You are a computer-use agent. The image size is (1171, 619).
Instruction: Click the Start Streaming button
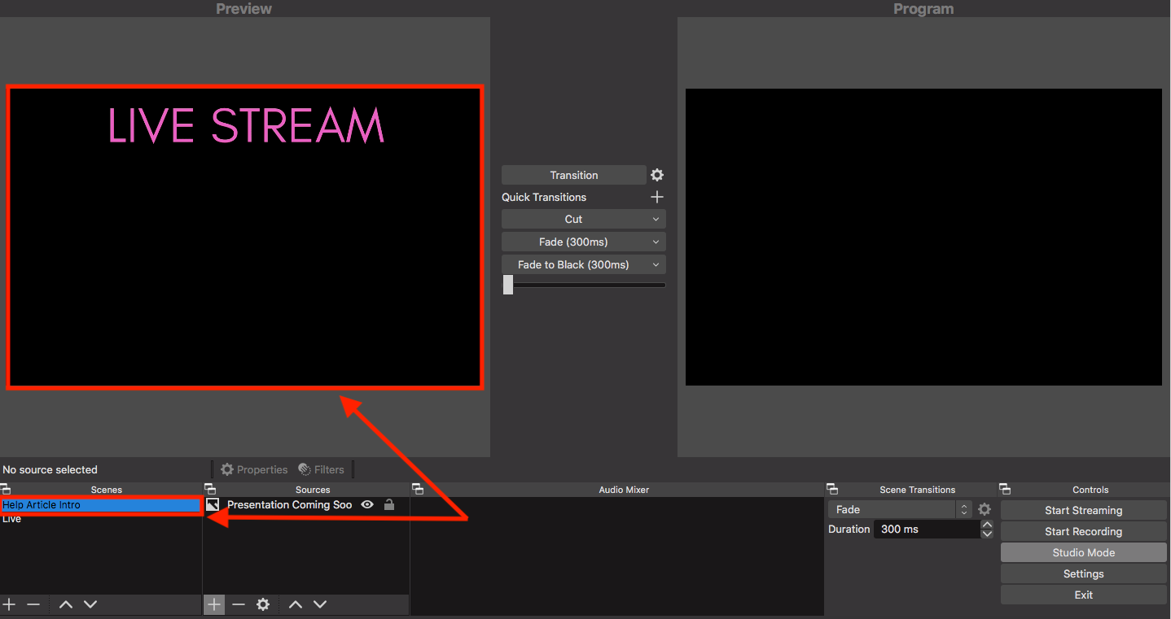coord(1083,510)
